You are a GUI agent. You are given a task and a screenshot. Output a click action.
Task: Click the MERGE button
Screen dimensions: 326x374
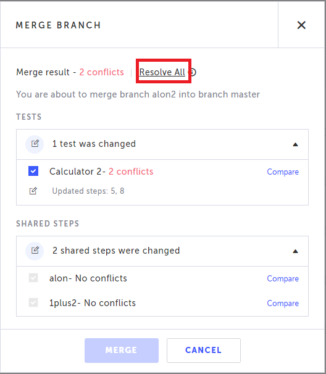click(x=122, y=350)
